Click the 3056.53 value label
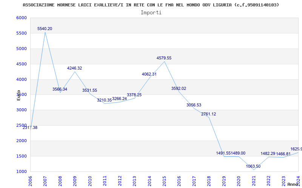Viewport: 302px width, 188px height. 194,105
